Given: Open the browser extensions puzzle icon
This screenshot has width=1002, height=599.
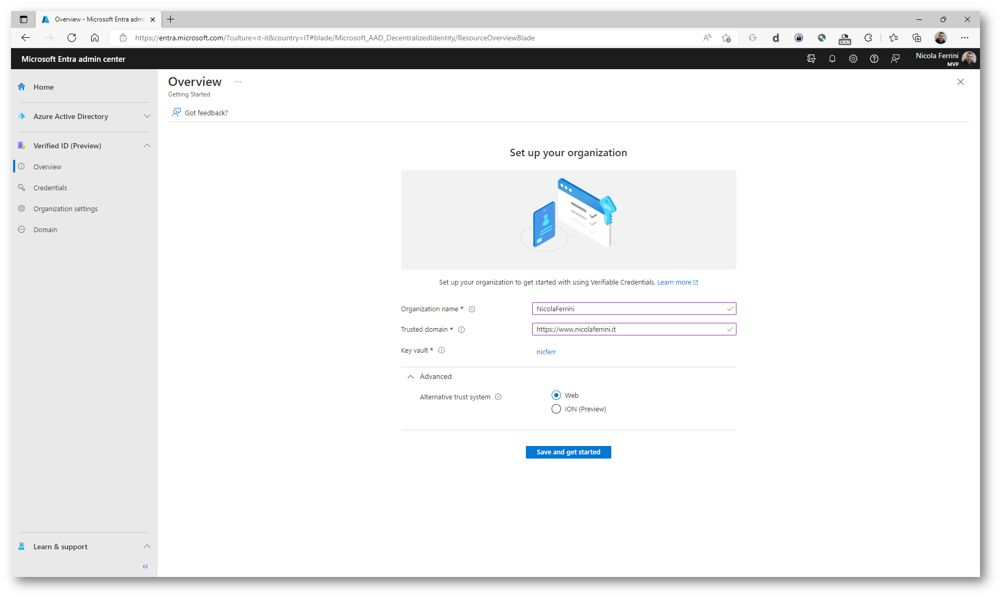Looking at the screenshot, I should (x=868, y=38).
